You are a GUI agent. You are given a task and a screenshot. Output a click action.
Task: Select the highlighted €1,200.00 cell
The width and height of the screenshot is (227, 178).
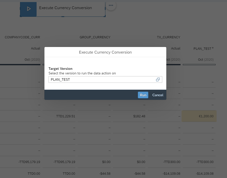pyautogui.click(x=199, y=116)
